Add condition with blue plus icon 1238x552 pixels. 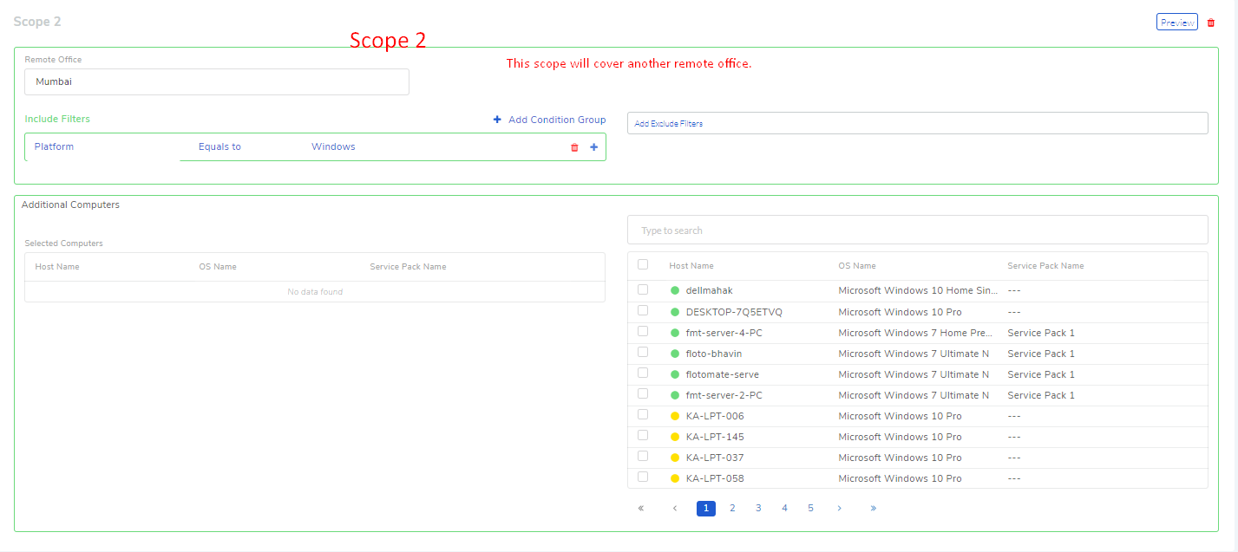(594, 147)
